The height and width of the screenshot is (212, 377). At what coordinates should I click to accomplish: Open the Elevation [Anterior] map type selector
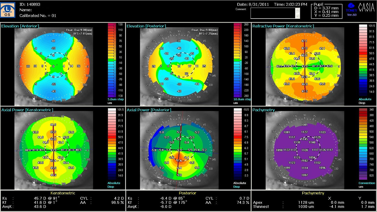click(x=20, y=26)
